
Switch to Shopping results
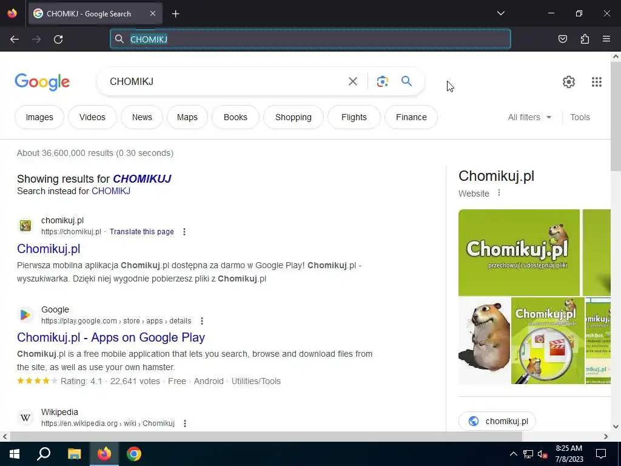coord(293,117)
